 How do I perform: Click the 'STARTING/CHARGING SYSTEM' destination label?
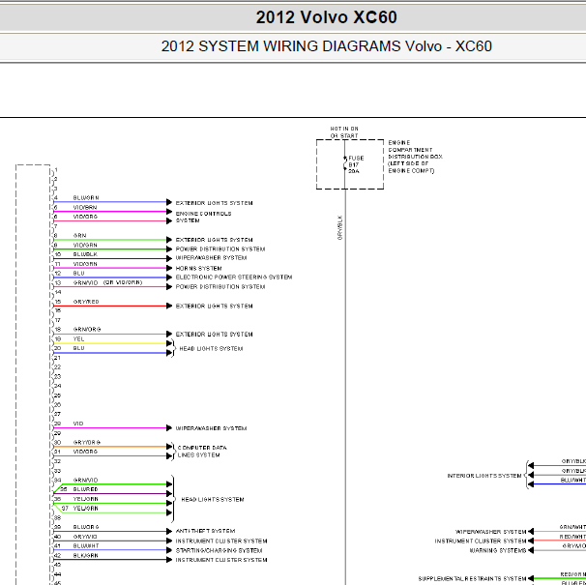[x=219, y=550]
